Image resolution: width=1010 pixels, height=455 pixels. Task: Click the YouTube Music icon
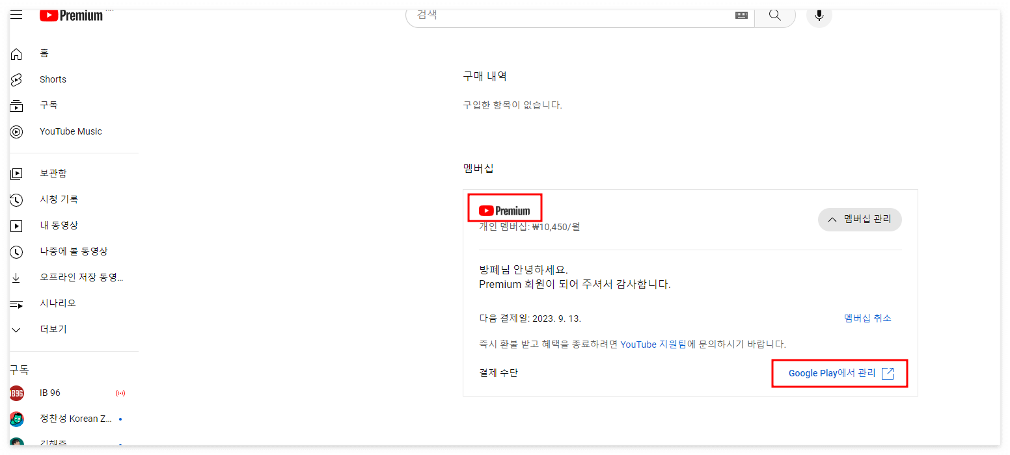click(x=16, y=132)
